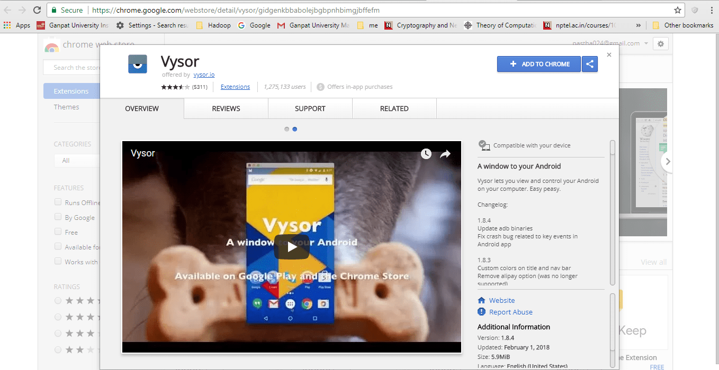Click the Add to Chrome button
Viewport: 719px width, 370px height.
539,64
